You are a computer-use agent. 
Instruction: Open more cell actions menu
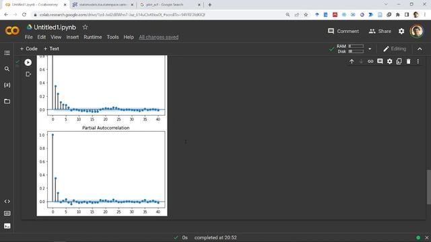click(x=418, y=61)
